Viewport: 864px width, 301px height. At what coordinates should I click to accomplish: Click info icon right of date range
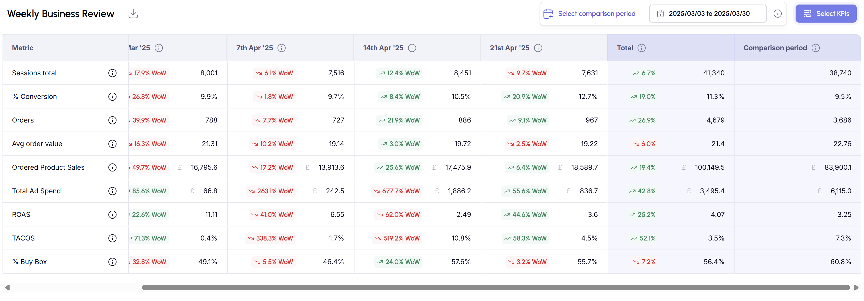coord(777,14)
